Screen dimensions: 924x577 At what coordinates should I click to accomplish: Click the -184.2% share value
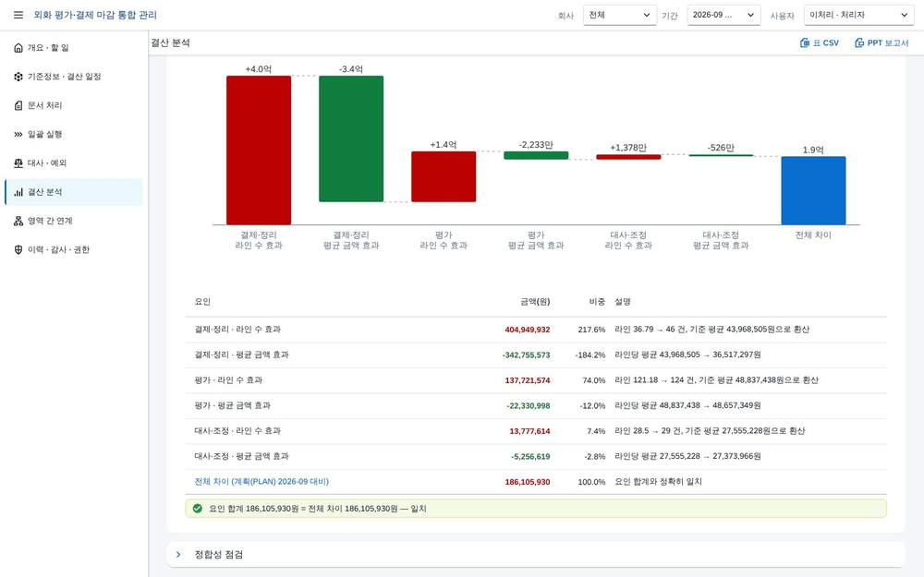tap(590, 355)
